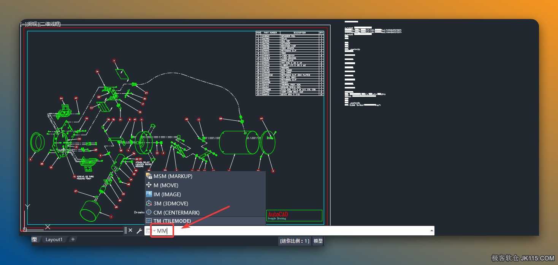Select the MSM (MARKUP) command suggestion
Screen dimensions: 558x265
205,176
